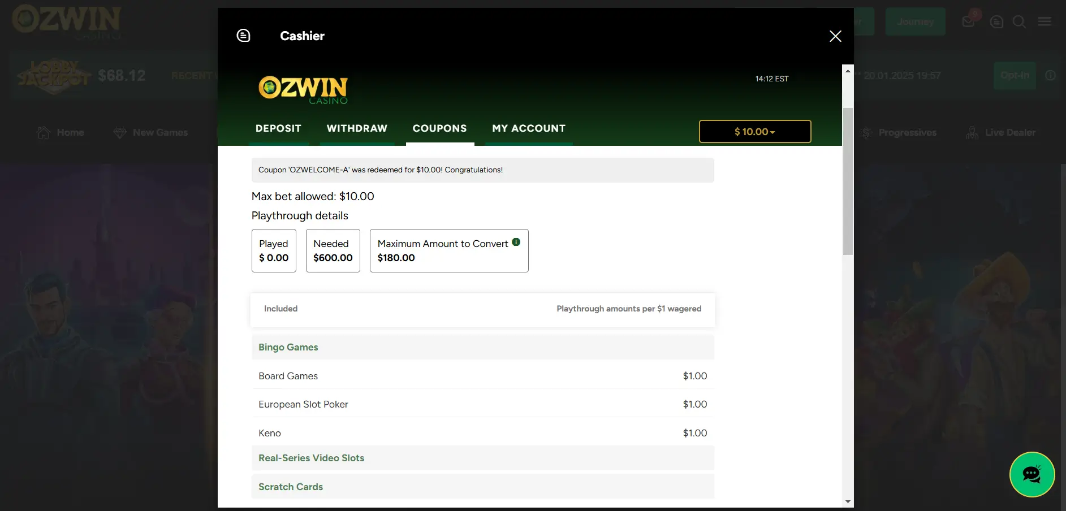The width and height of the screenshot is (1066, 511).
Task: Open New Games on background page
Action: click(x=150, y=132)
